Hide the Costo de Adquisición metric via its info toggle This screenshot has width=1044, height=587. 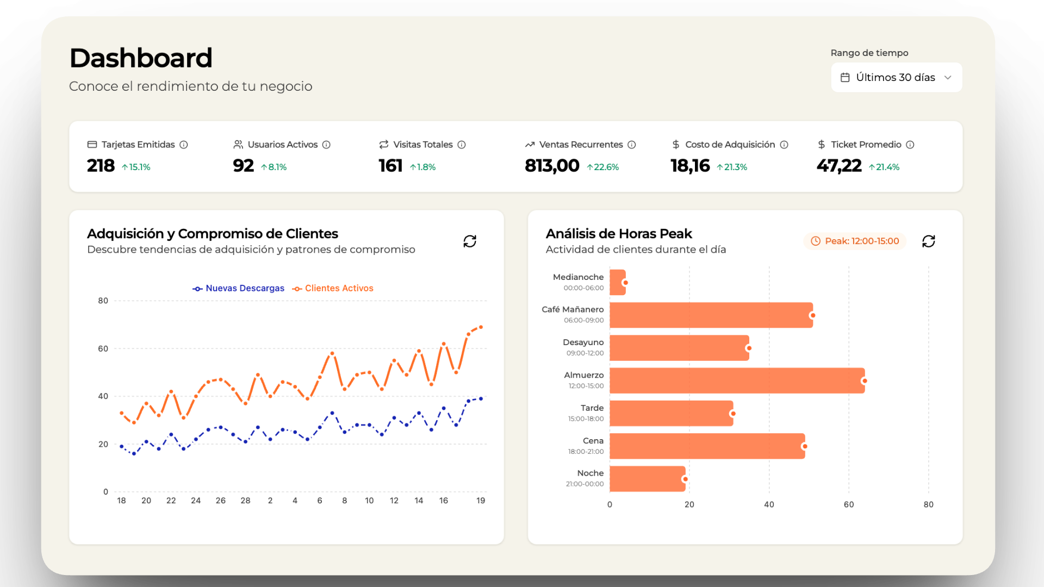tap(785, 145)
